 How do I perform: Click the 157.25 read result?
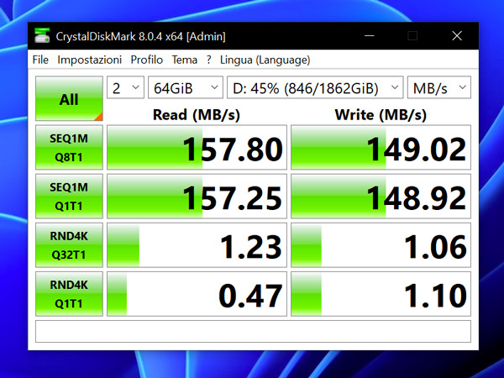197,197
